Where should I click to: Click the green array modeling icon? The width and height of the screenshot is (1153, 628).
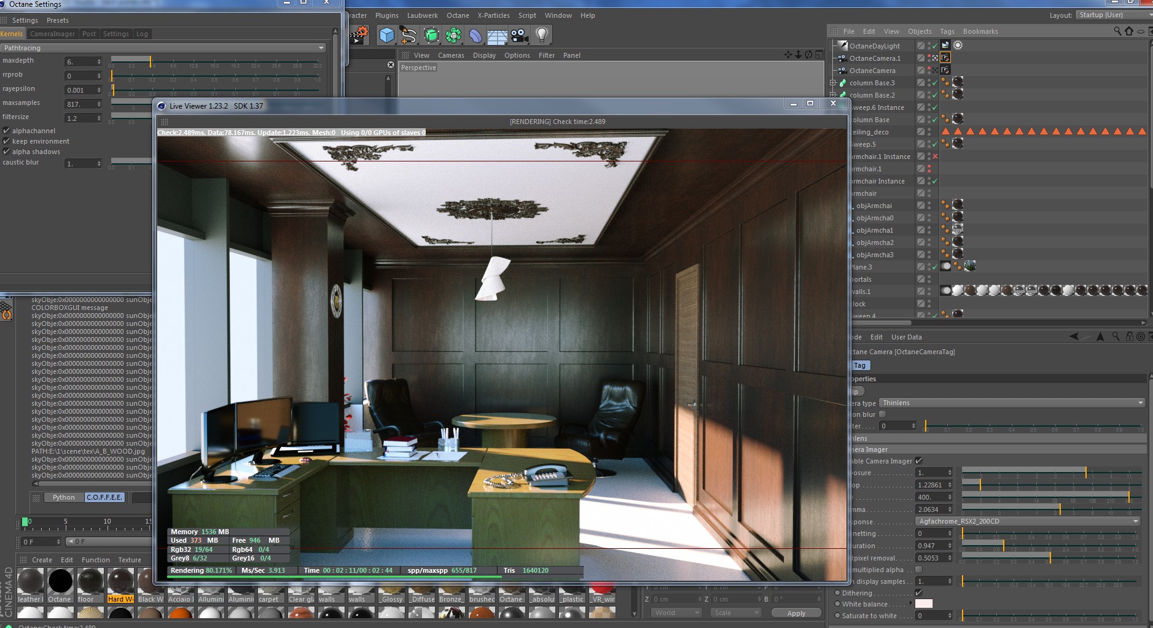click(x=453, y=36)
